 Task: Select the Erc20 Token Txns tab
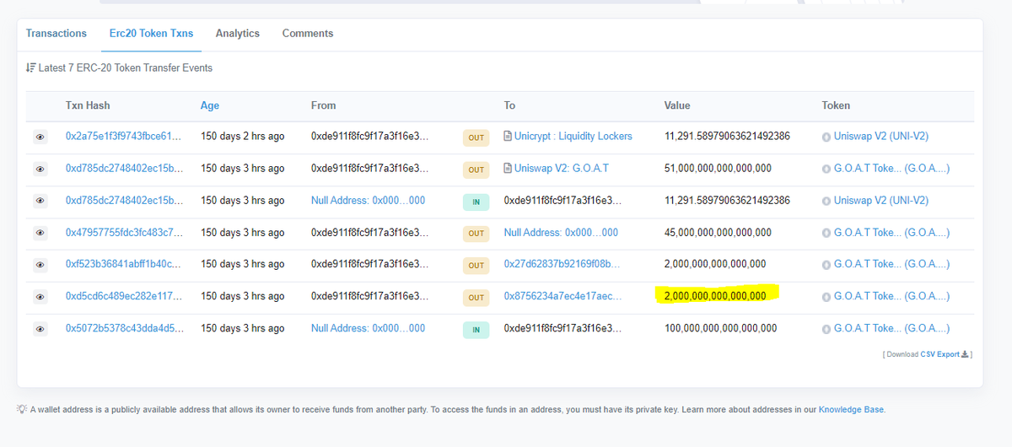tap(151, 34)
